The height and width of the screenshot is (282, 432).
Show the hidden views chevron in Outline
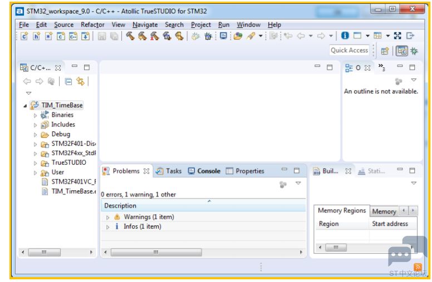coord(381,67)
